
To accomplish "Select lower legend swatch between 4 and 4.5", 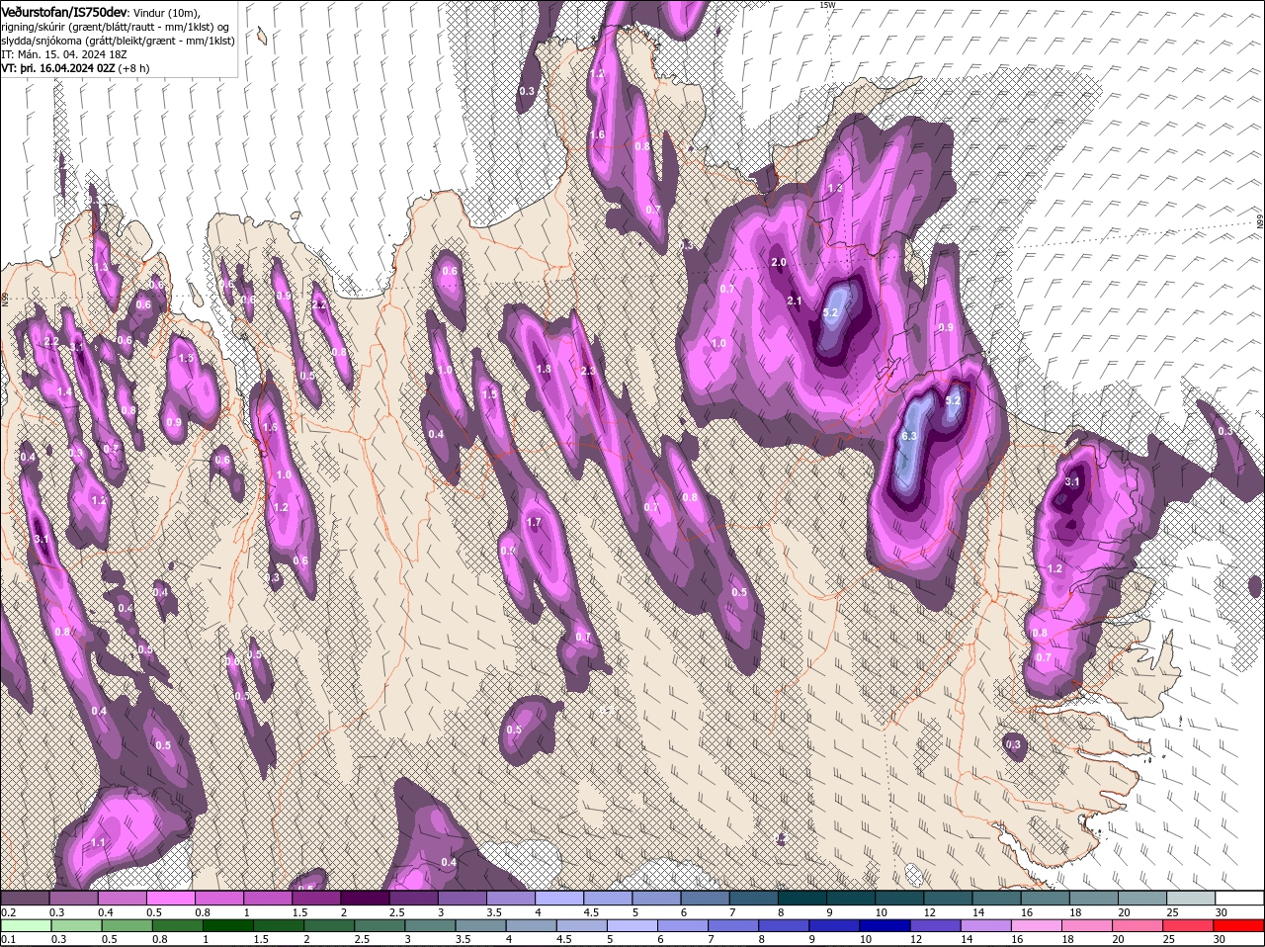I will click(533, 925).
